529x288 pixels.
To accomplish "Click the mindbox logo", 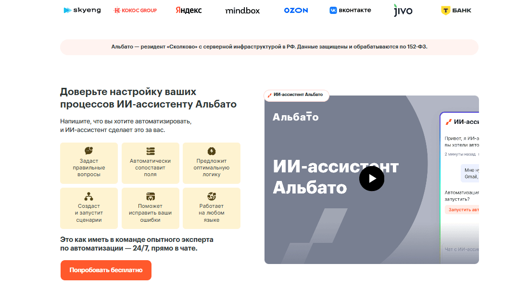I will pos(242,11).
